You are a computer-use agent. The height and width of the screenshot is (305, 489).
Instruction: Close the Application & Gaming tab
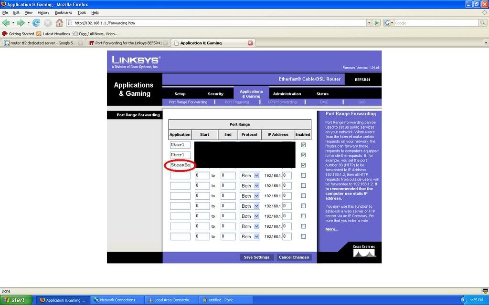tap(250, 43)
